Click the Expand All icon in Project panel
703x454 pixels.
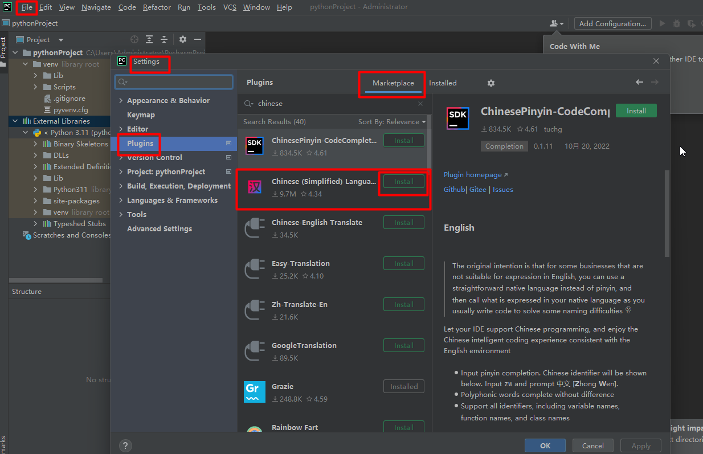point(149,39)
